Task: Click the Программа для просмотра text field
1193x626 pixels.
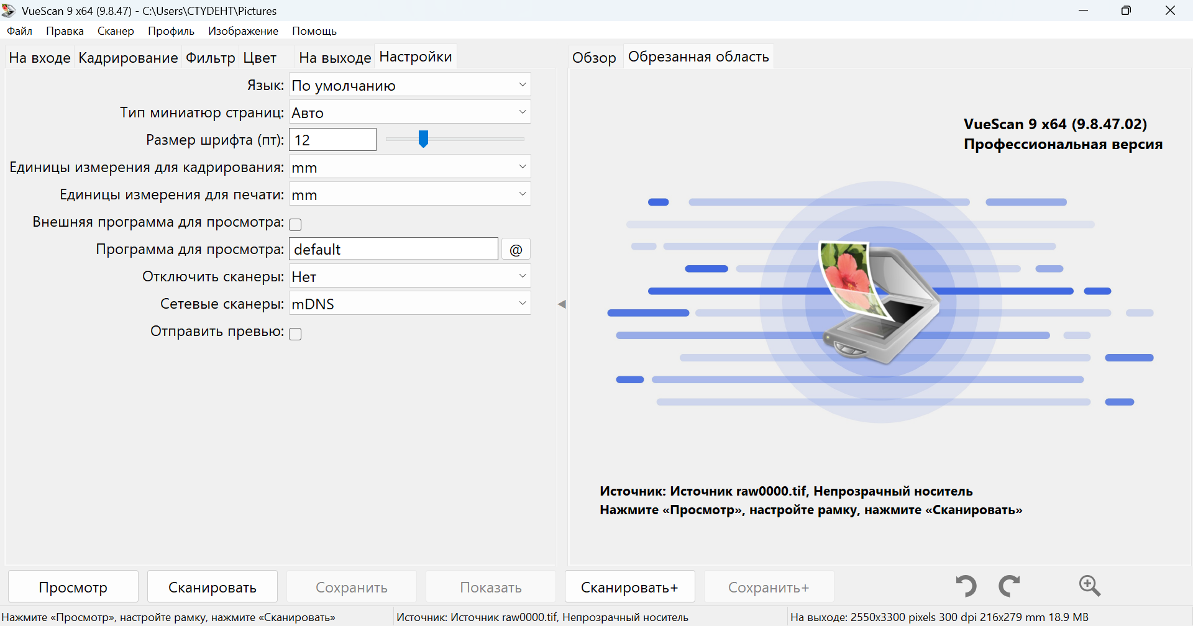Action: (393, 250)
